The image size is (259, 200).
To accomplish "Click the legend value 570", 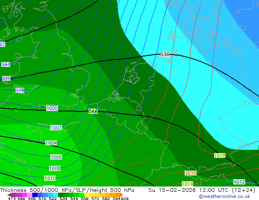I will [x=96, y=198].
